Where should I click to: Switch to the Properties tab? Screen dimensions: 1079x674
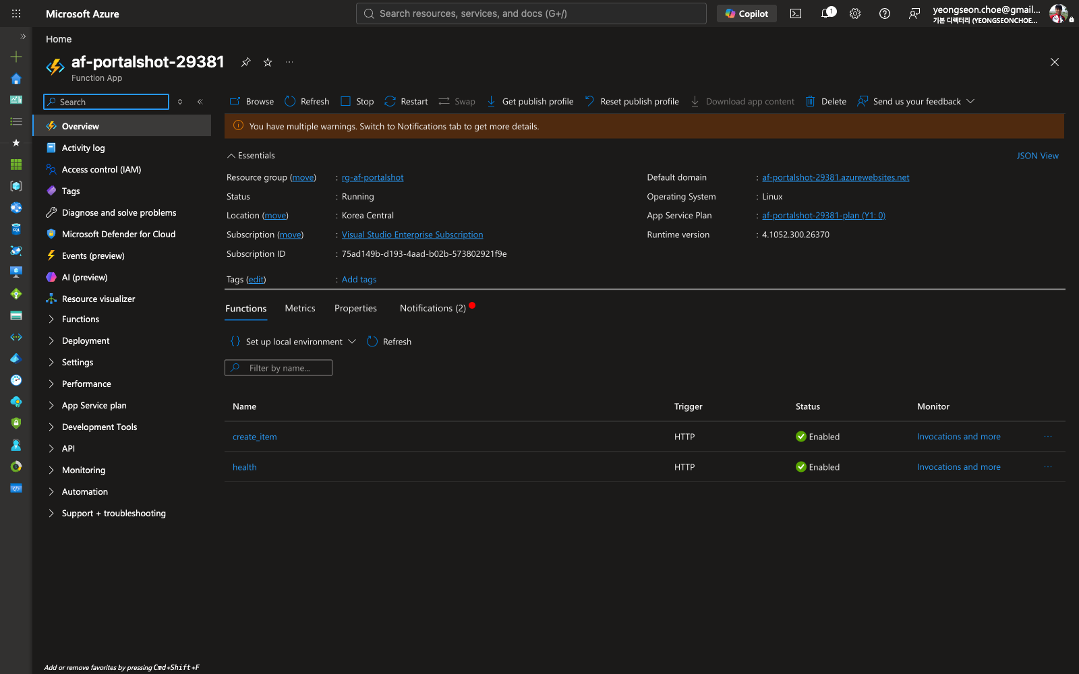(355, 309)
